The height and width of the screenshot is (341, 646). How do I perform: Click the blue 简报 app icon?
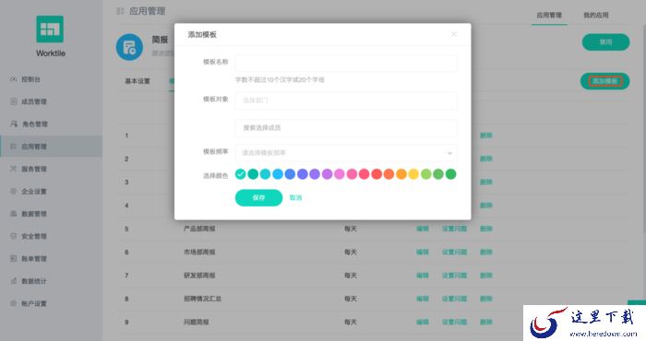click(129, 47)
